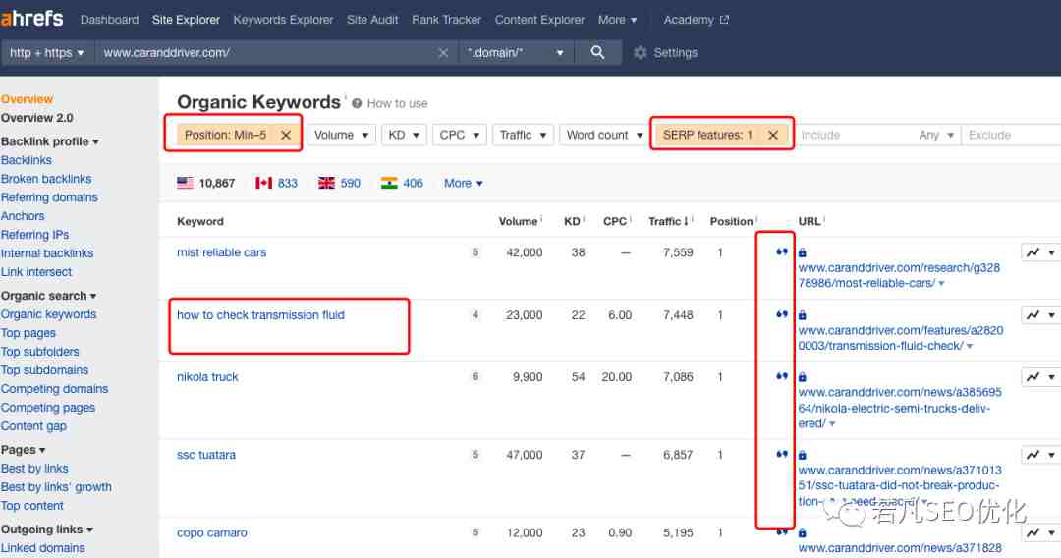Remove the Position: Min–5 filter
Screen dimensions: 1061x558
[286, 135]
